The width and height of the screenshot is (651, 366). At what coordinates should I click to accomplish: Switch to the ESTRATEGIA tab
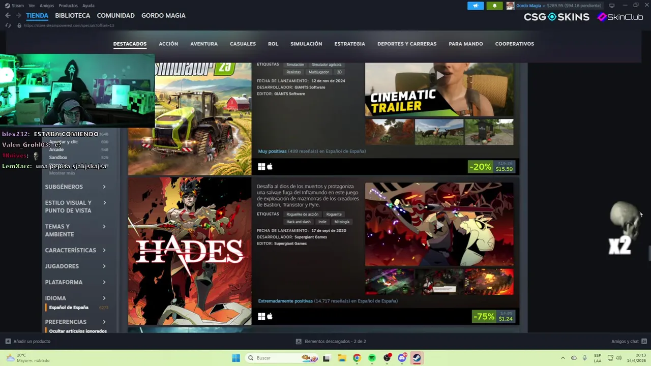349,44
